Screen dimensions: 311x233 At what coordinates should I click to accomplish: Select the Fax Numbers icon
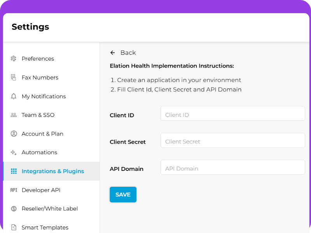click(x=14, y=77)
